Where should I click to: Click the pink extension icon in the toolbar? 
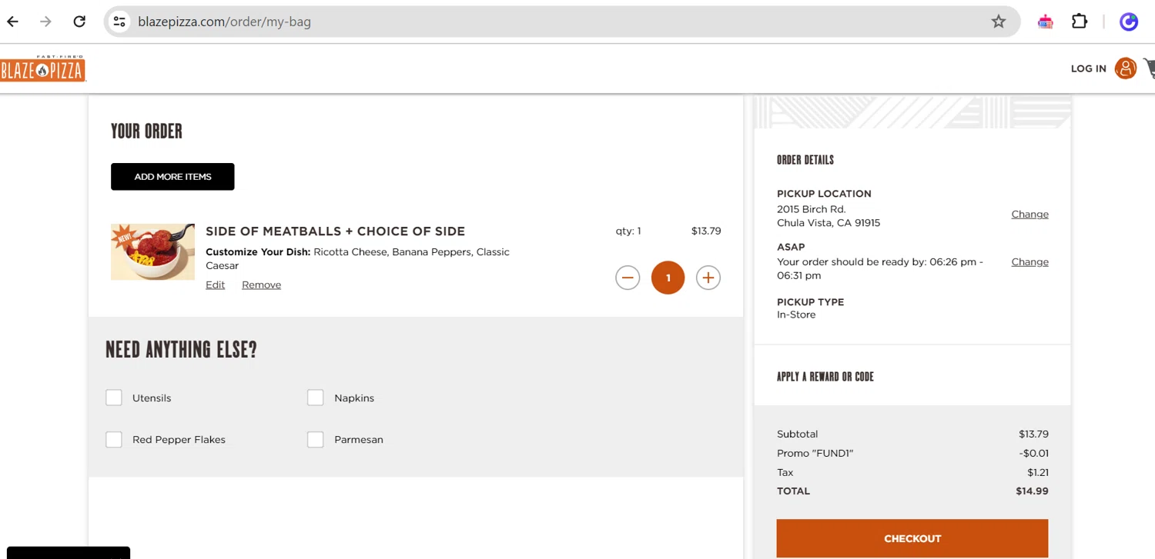coord(1045,22)
